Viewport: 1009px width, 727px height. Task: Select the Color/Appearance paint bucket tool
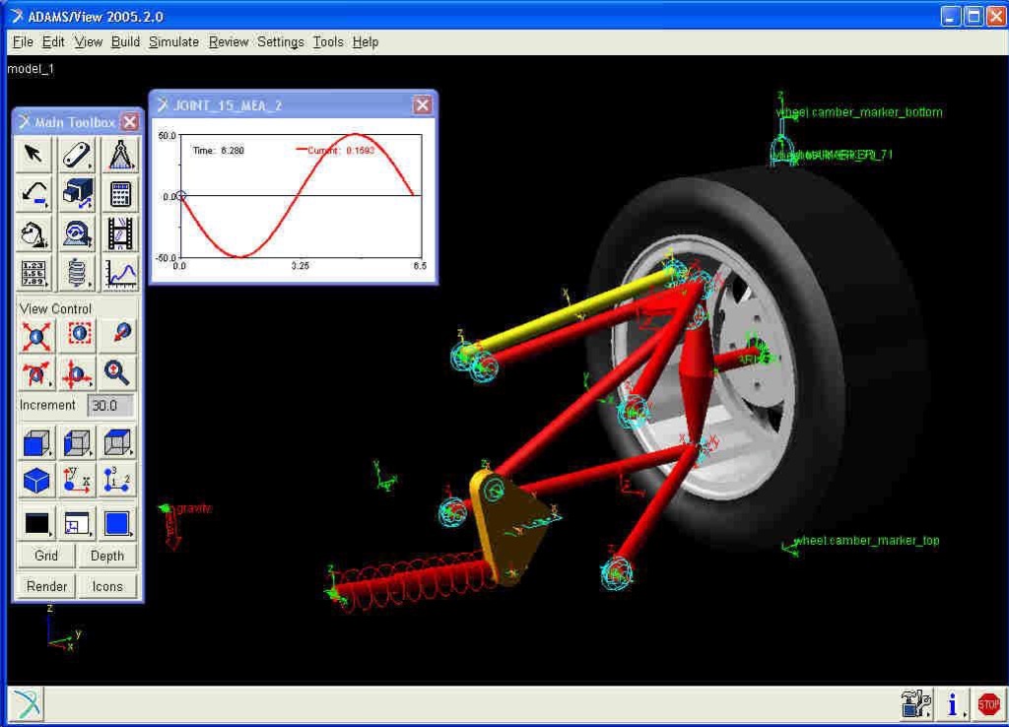pyautogui.click(x=34, y=233)
